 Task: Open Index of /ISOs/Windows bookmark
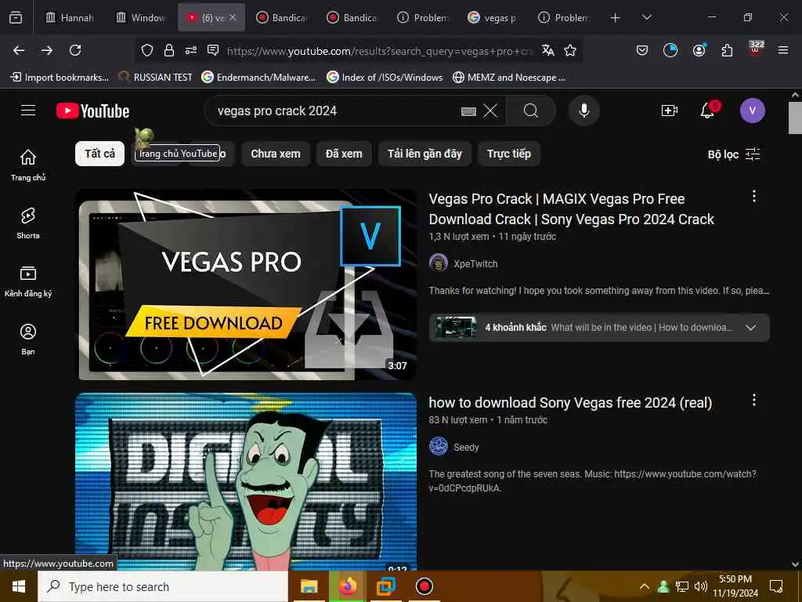click(385, 78)
